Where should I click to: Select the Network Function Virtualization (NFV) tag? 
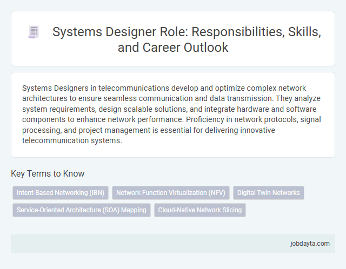tap(171, 193)
